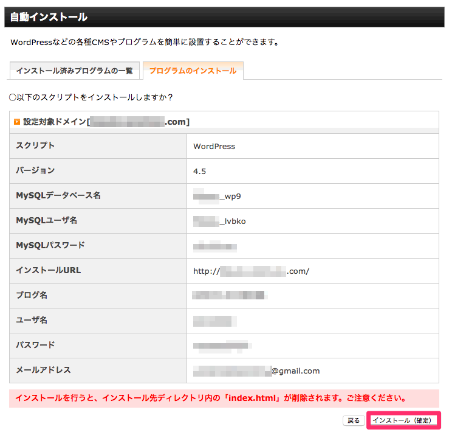This screenshot has height=432, width=452.
Task: Select the version number 4.5
Action: click(x=199, y=171)
